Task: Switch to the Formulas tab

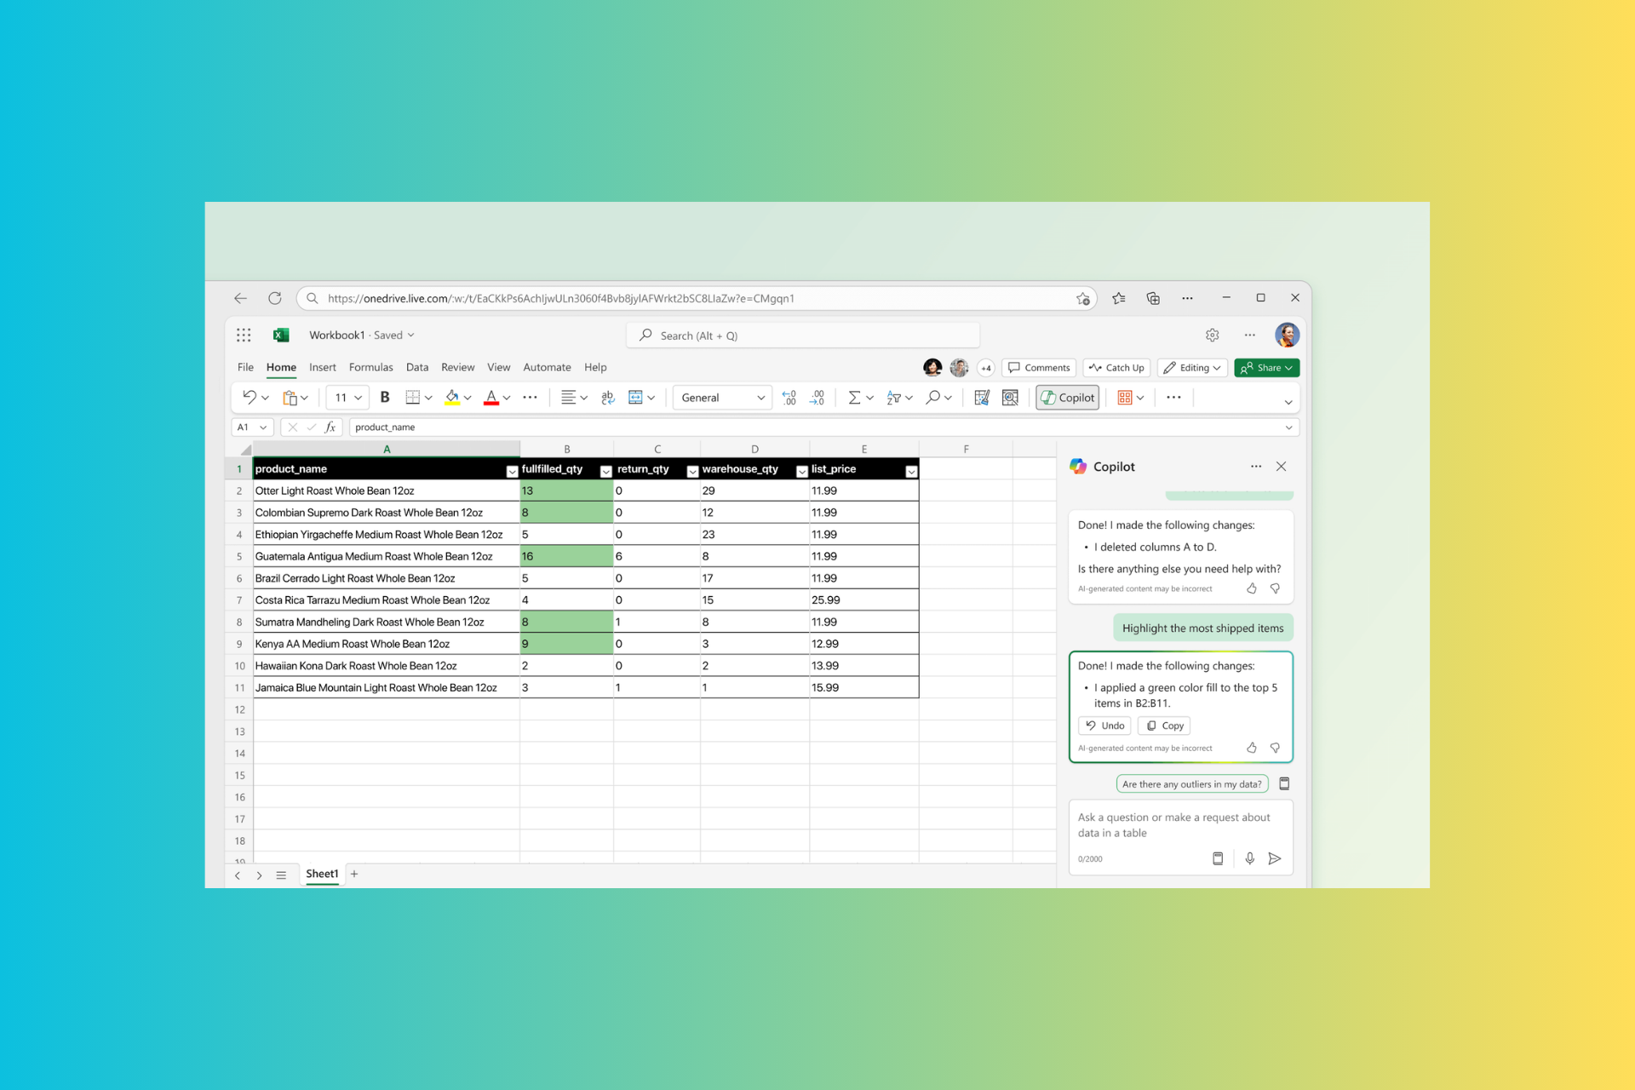Action: pos(370,367)
